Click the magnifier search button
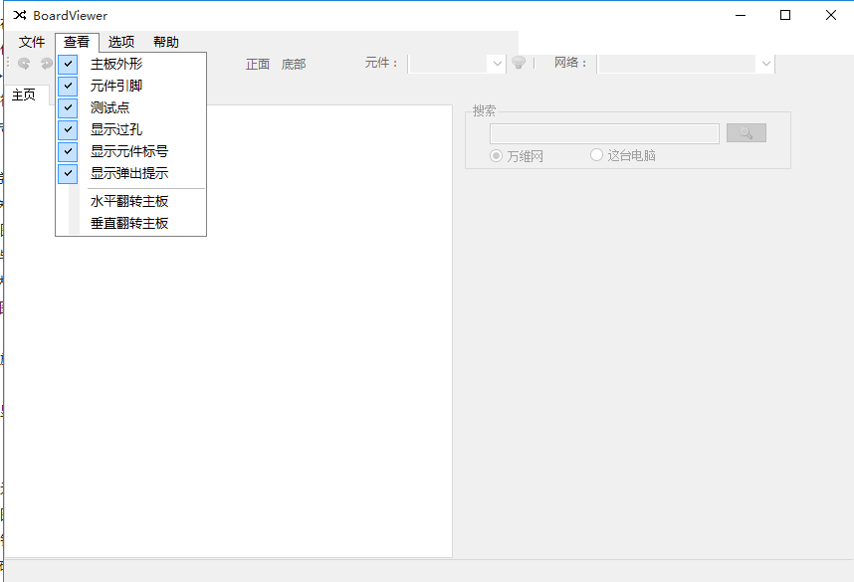 pyautogui.click(x=746, y=132)
